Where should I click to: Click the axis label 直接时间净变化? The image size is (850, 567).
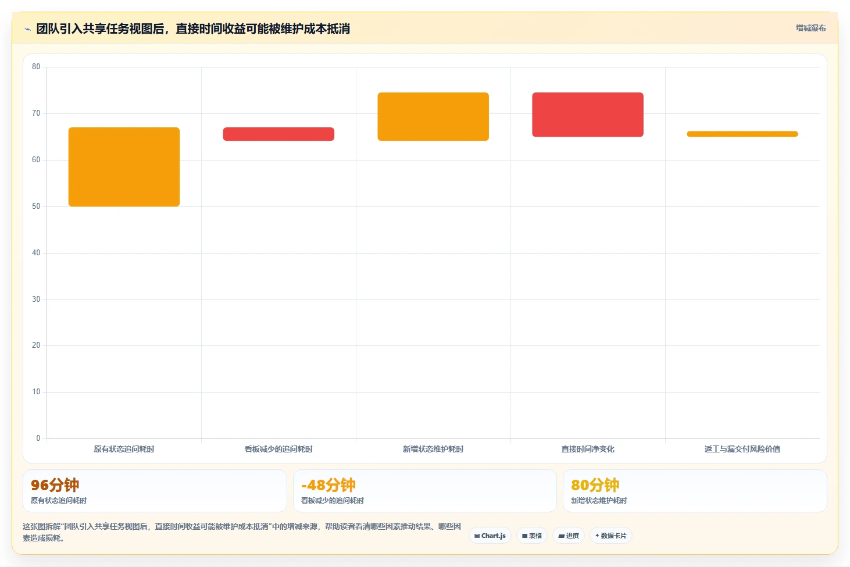pos(588,449)
